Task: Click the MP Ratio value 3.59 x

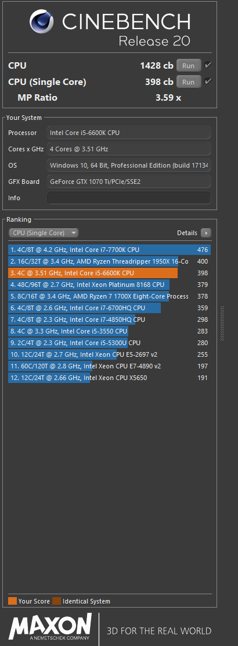Action: click(x=168, y=98)
